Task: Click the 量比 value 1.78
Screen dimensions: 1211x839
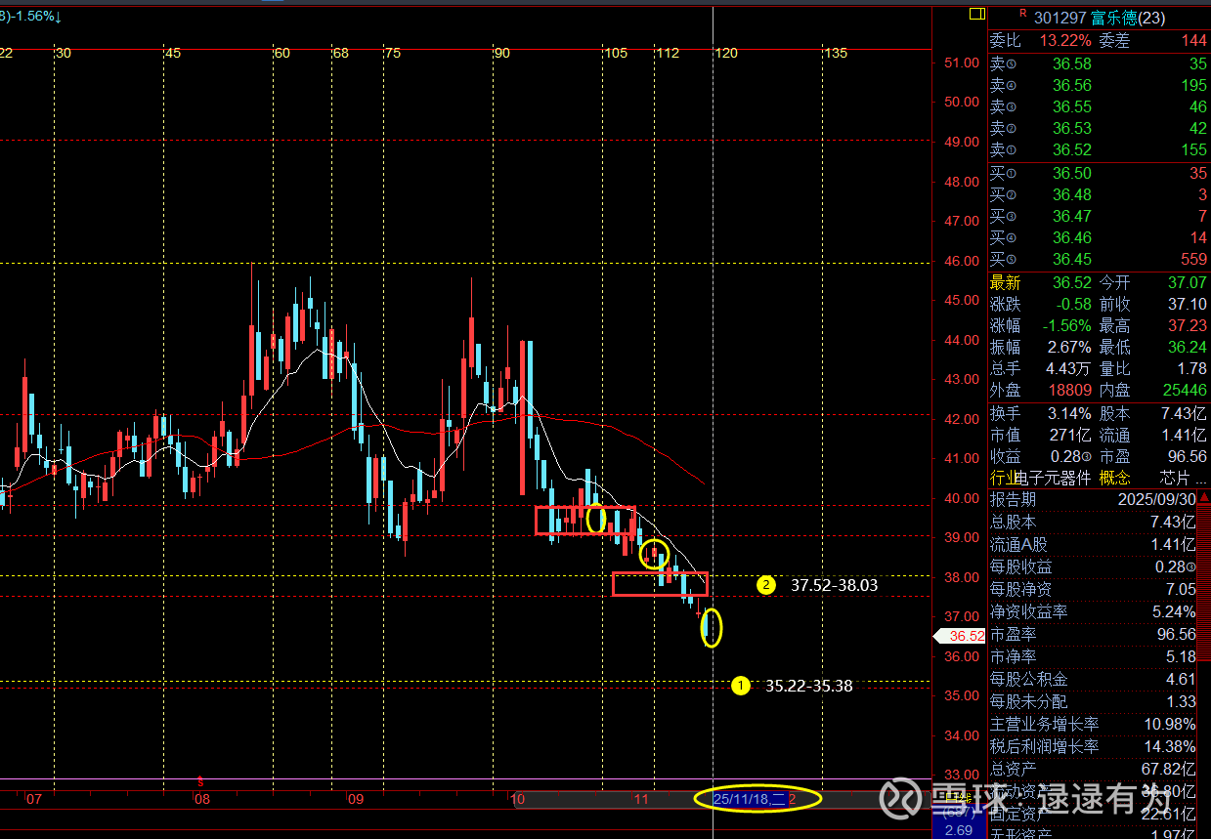Action: point(1192,369)
